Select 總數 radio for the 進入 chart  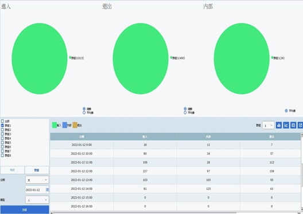click(x=84, y=109)
